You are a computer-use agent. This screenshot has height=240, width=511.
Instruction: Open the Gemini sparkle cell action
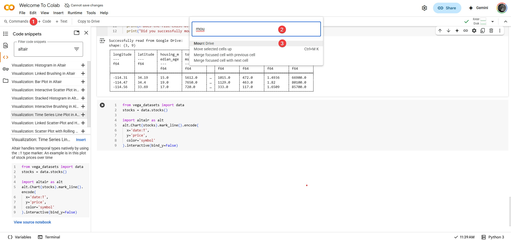457,31
